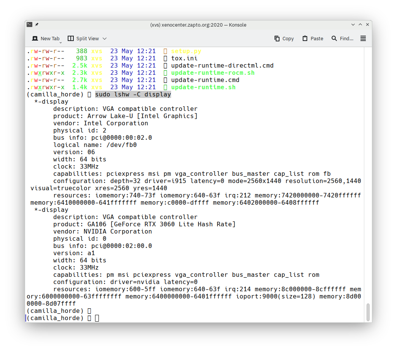Open the Find... search bar
Screen dimensions: 397x352
[342, 38]
